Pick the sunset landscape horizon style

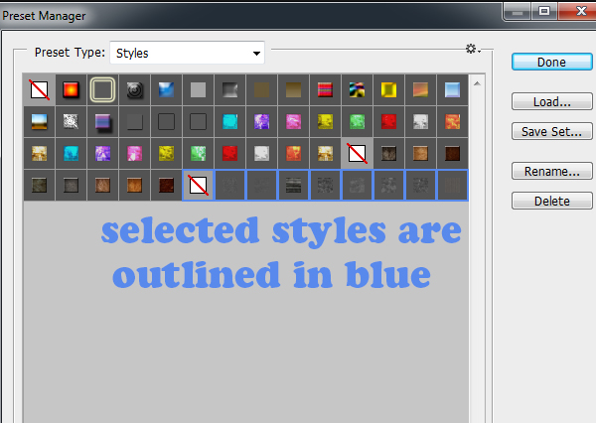tap(39, 122)
